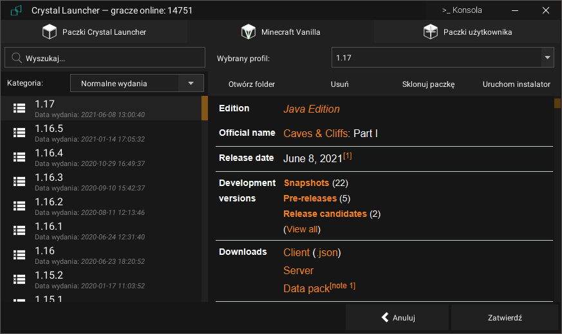Expand the Kategoria dropdown arrow
This screenshot has height=334, width=562.
point(191,83)
